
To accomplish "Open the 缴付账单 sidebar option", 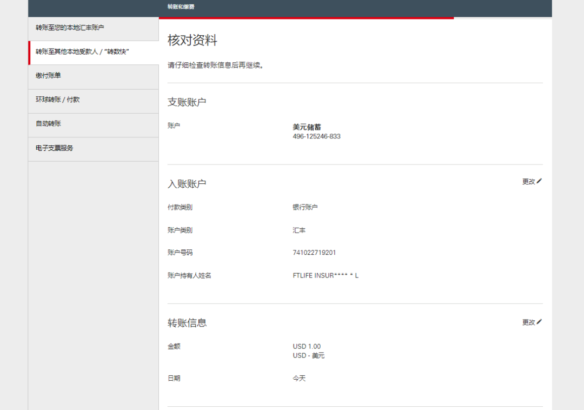I will (x=48, y=75).
